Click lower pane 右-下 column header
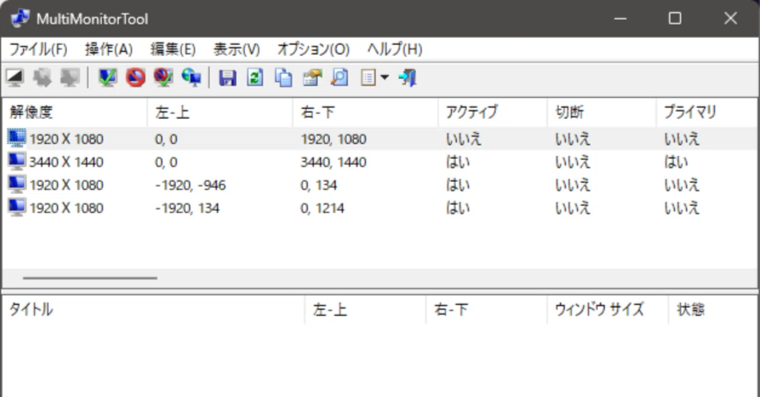 click(486, 309)
